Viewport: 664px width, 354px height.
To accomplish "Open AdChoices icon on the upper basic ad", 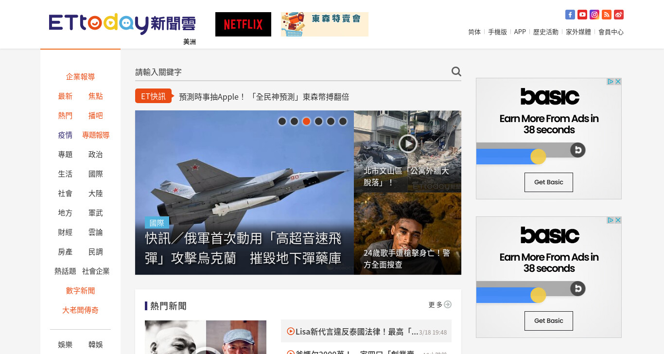I will pyautogui.click(x=611, y=82).
